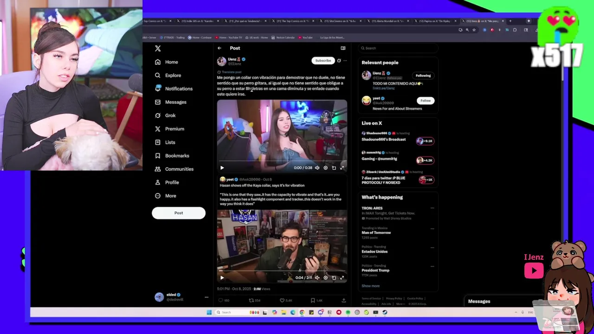Open summit1g Gaming live item

[x=398, y=156]
